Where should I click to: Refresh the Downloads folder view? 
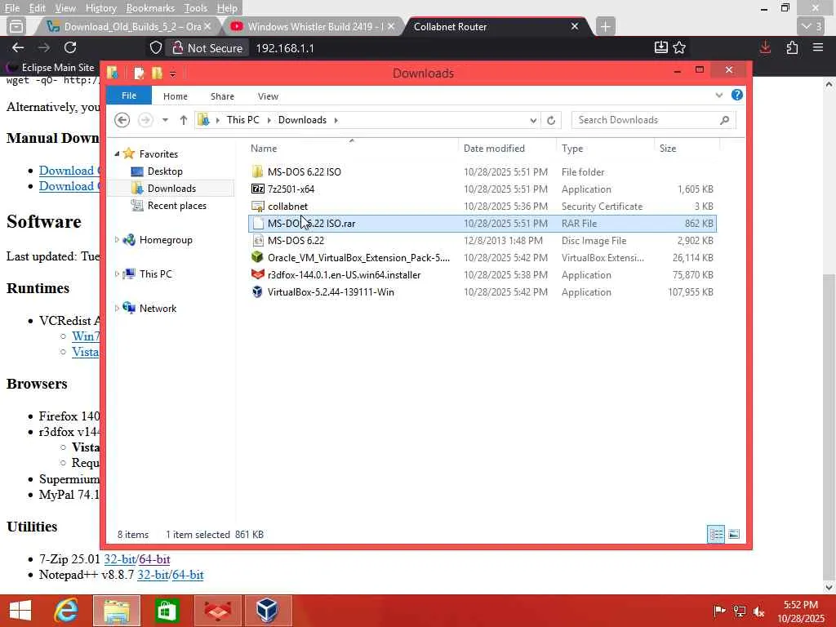(x=551, y=121)
